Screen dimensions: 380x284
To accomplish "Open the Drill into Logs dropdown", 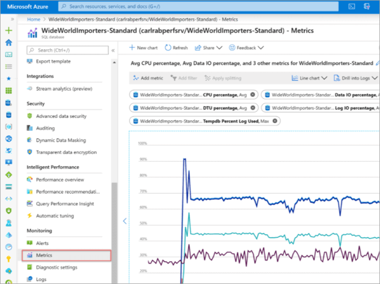I will point(356,78).
